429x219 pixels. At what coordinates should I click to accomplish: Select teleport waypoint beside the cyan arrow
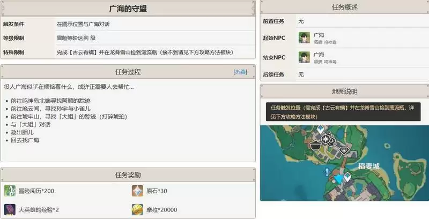click(347, 177)
